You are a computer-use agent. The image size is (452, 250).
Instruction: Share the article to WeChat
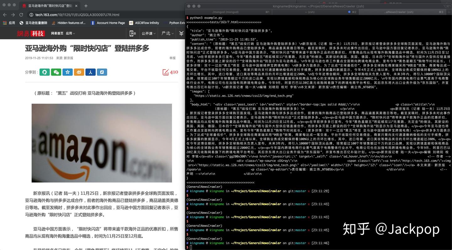point(56,72)
